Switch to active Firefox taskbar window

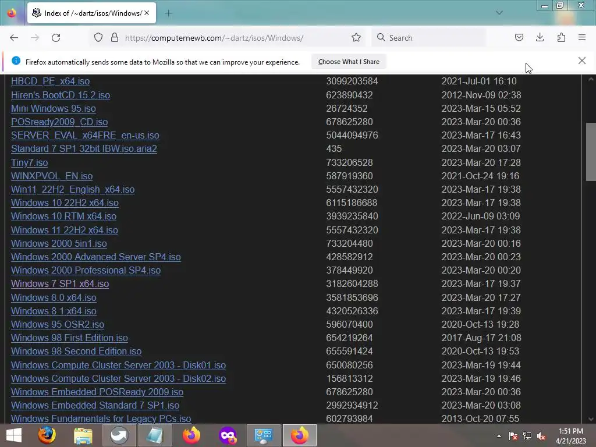pos(300,435)
